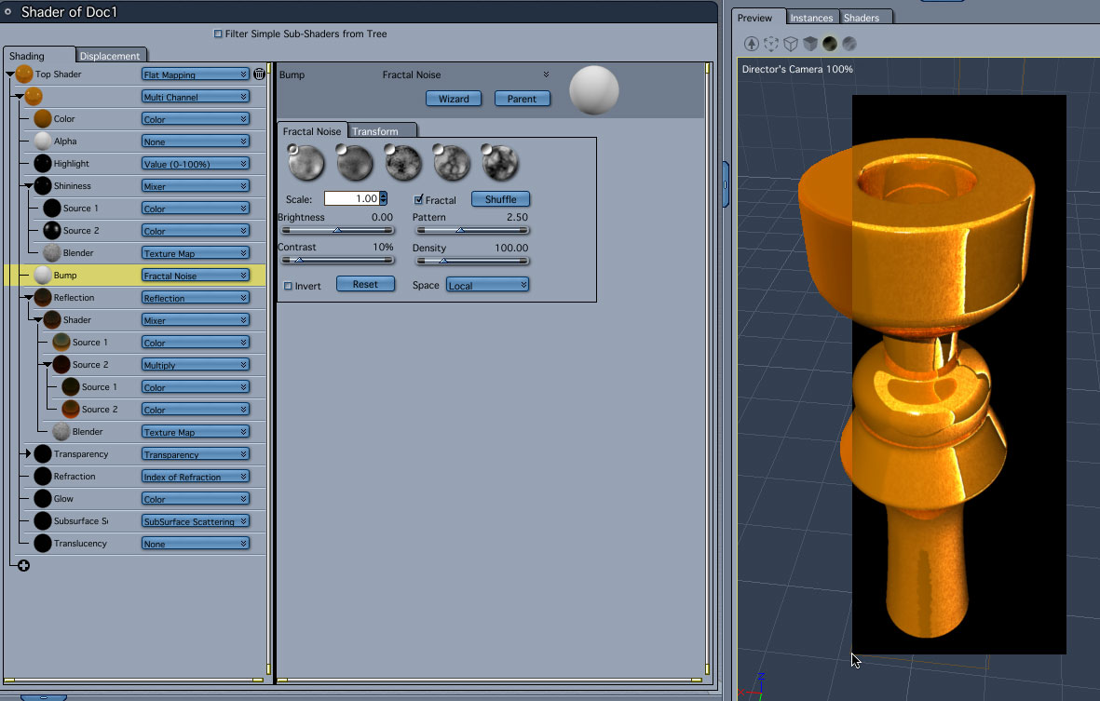The width and height of the screenshot is (1100, 701).
Task: Open the Highlight Value (0-100%) dropdown
Action: 196,164
